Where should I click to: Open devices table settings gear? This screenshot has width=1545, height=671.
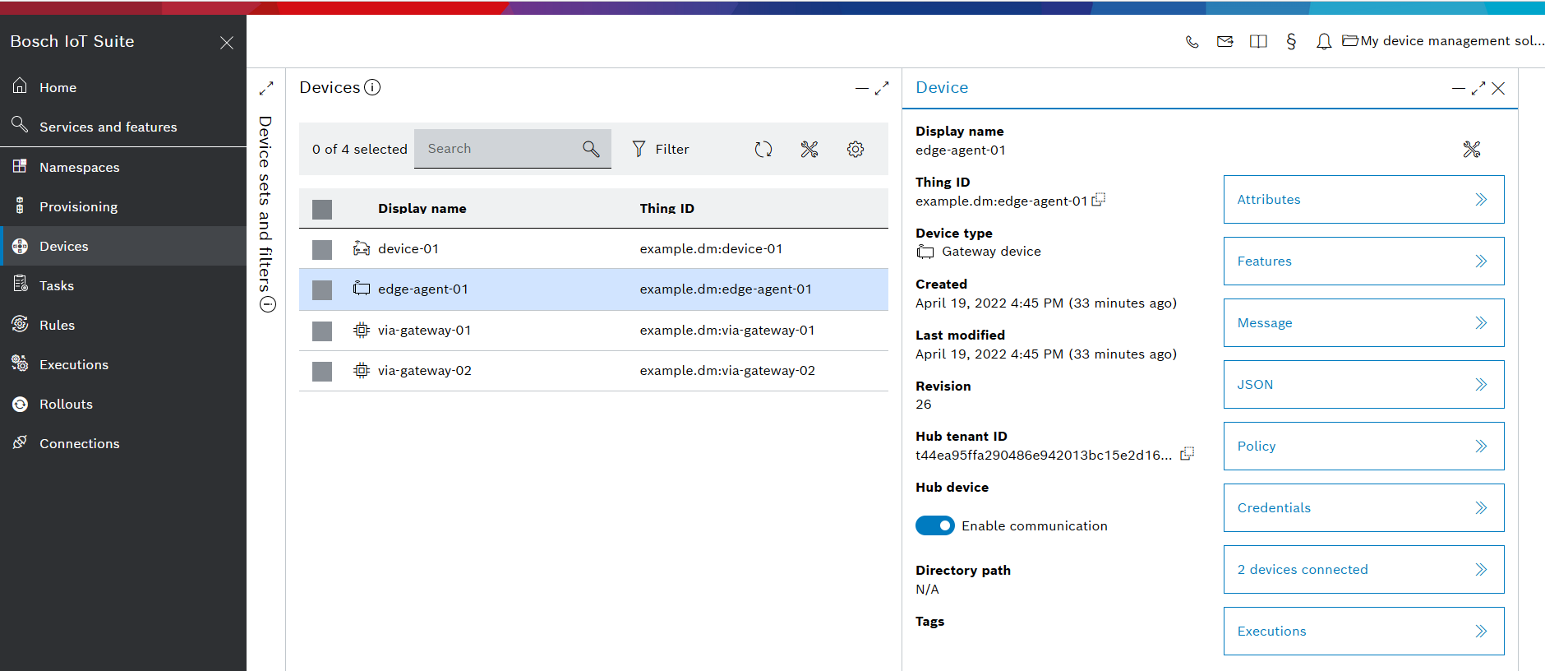tap(856, 149)
